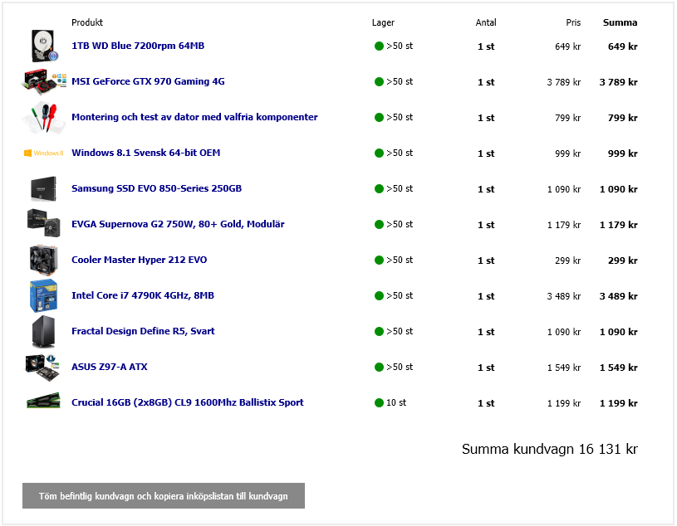Click the 10 st stock value
677x526 pixels.
pyautogui.click(x=396, y=402)
